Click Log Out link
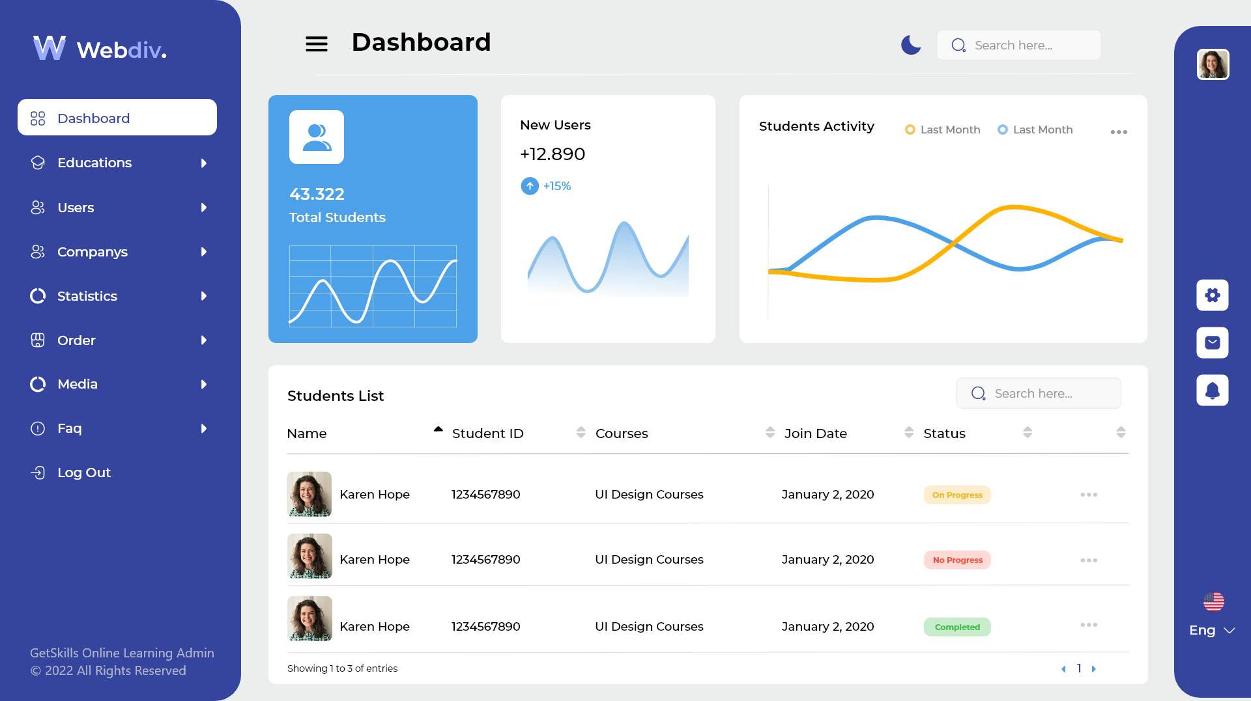Image resolution: width=1251 pixels, height=701 pixels. point(70,473)
